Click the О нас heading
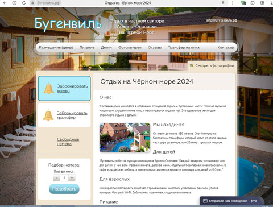Screen dimensions: 273x207 (x=105, y=97)
